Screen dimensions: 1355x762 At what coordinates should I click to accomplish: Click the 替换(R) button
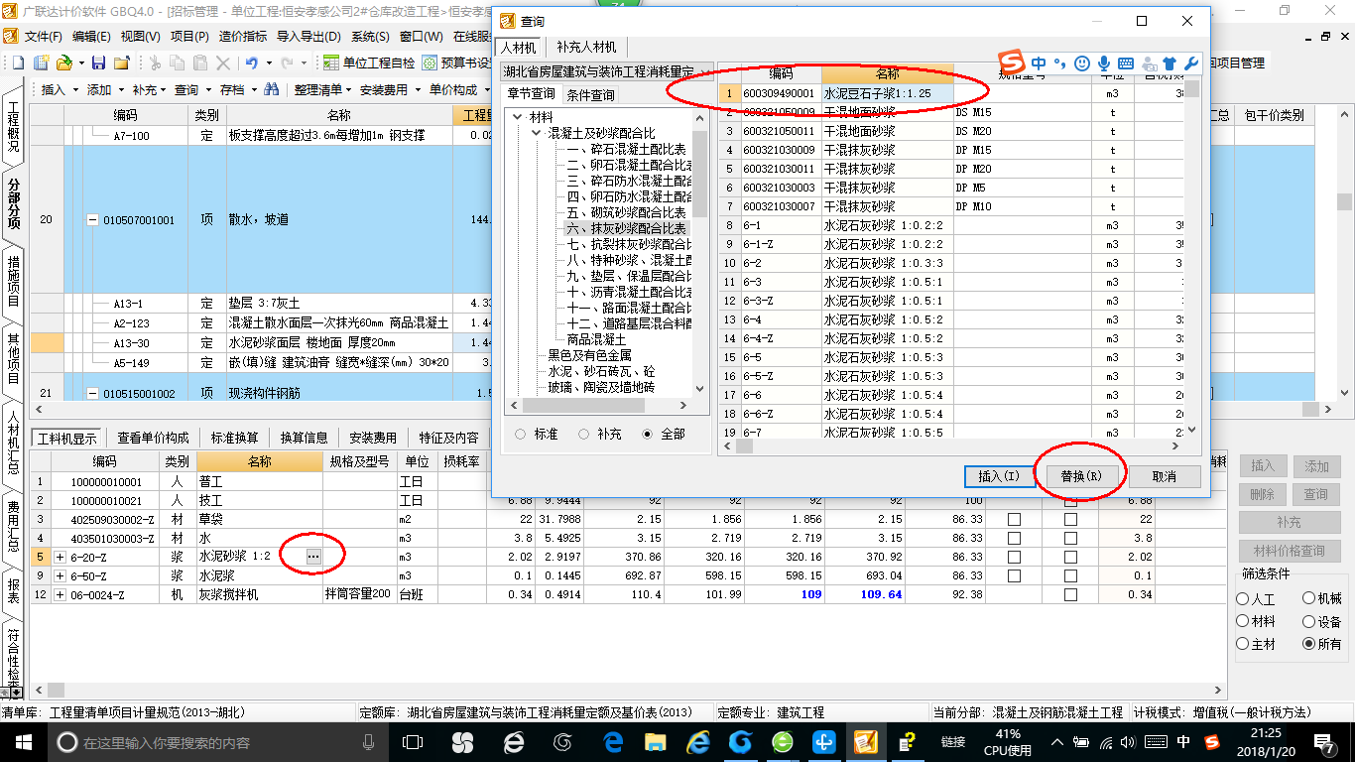[x=1080, y=477]
